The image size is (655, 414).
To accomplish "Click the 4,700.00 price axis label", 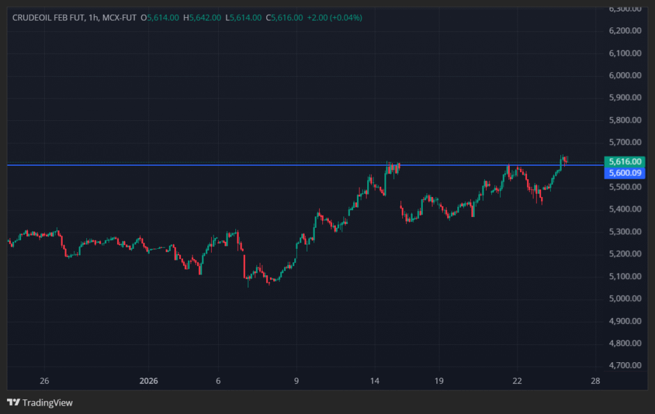I will [x=625, y=365].
